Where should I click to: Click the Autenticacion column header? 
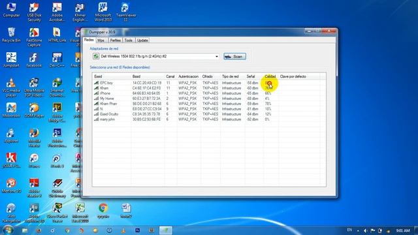189,76
